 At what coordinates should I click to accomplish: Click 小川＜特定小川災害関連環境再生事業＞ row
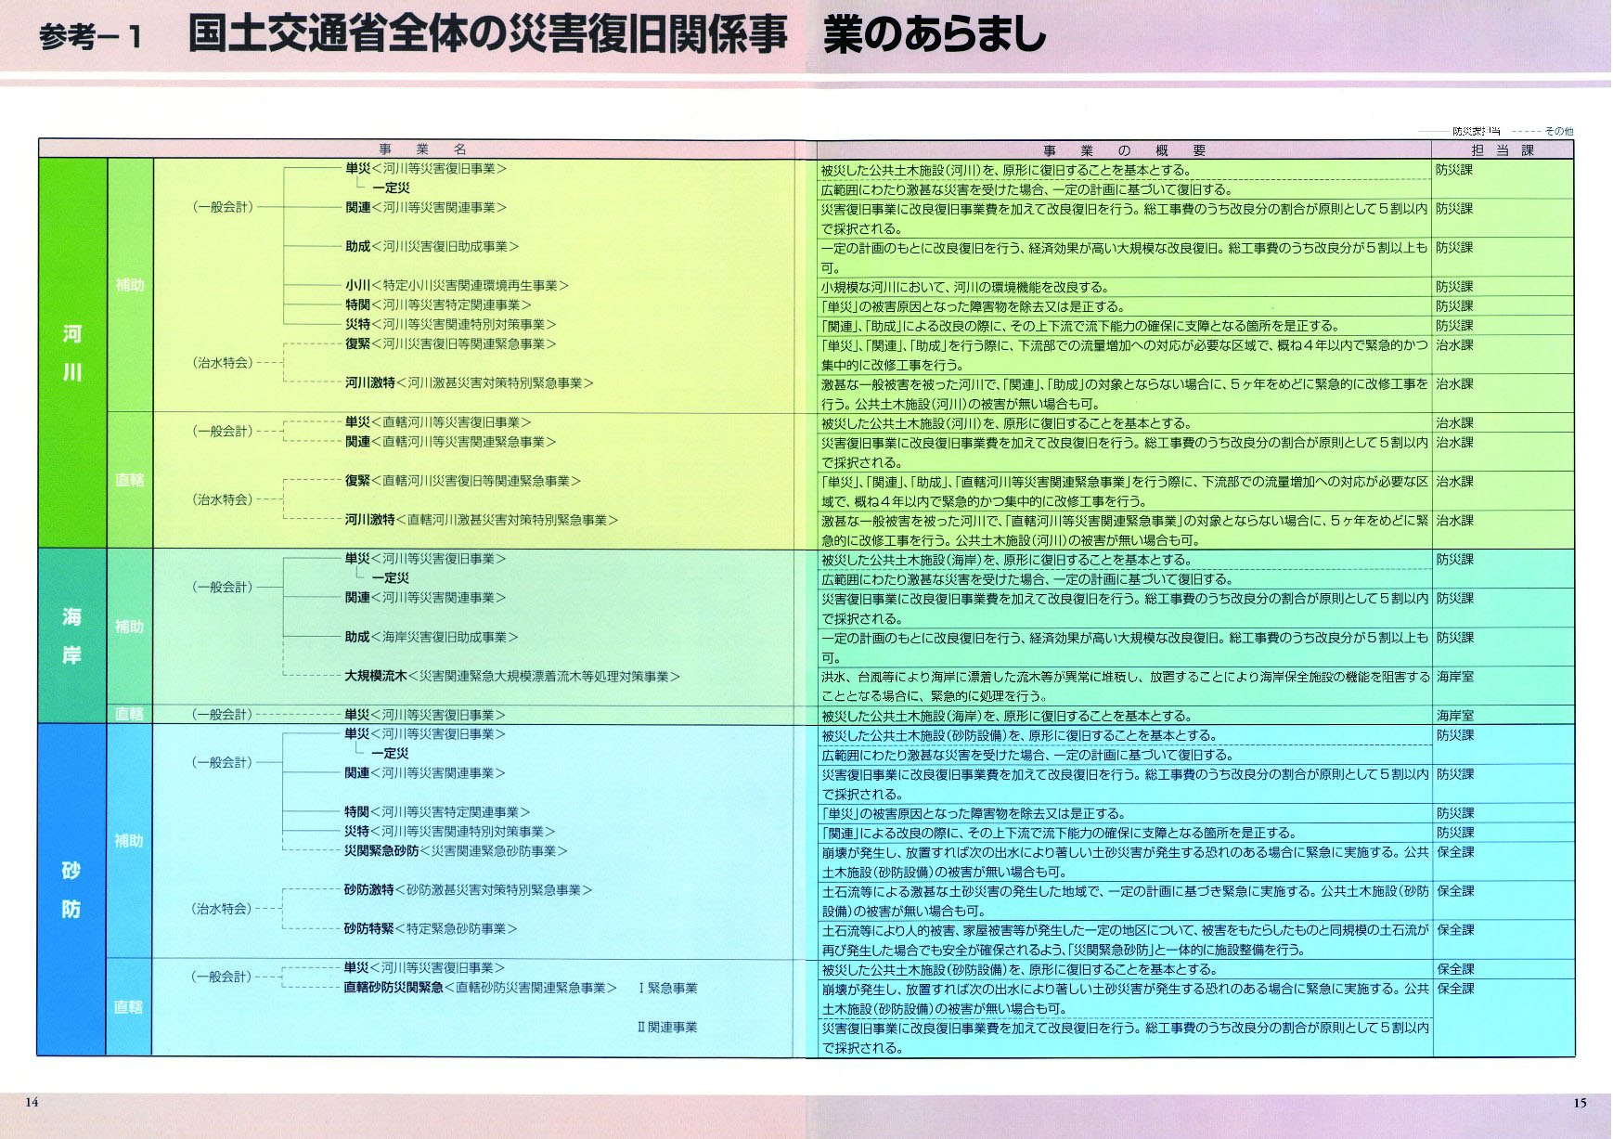(457, 286)
